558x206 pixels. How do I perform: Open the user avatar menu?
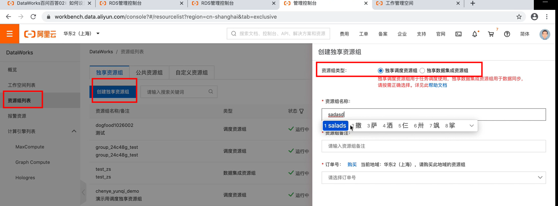coord(545,34)
